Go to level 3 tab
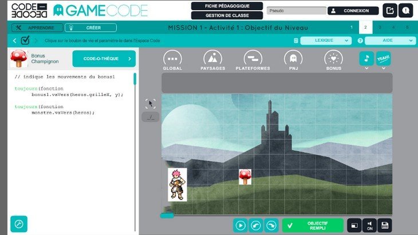418x235 pixels. coord(380,27)
